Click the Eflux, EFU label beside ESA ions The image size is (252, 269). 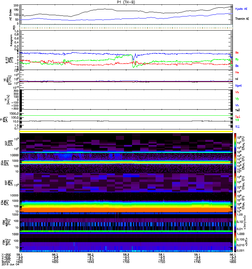(243, 163)
